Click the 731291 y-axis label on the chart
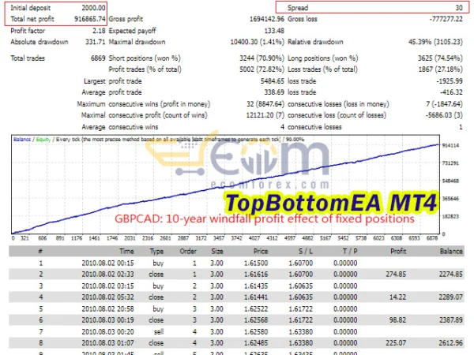Image resolution: width=474 pixels, height=355 pixels. (x=450, y=163)
